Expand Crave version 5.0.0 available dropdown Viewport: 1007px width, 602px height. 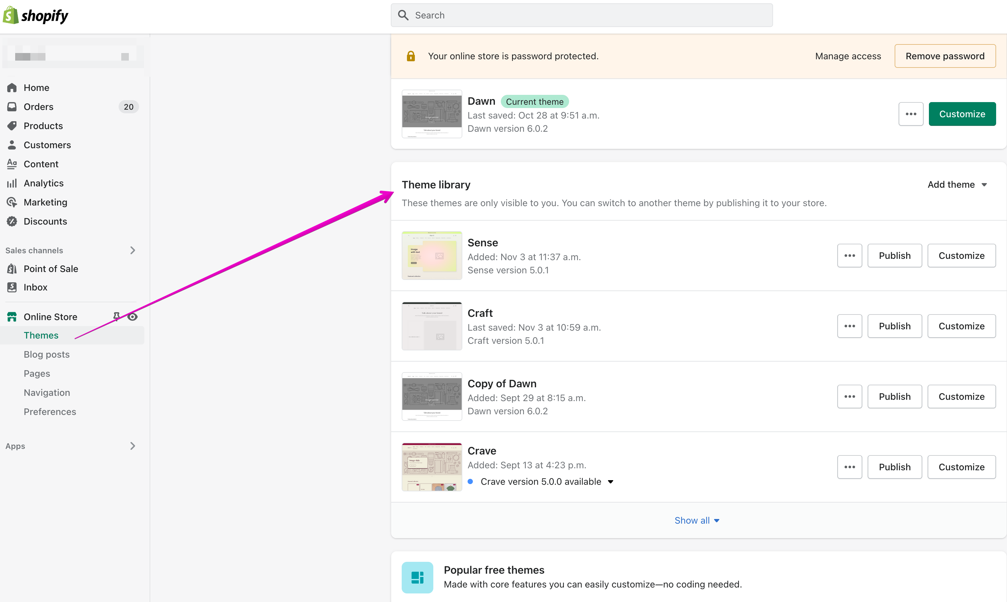[611, 482]
